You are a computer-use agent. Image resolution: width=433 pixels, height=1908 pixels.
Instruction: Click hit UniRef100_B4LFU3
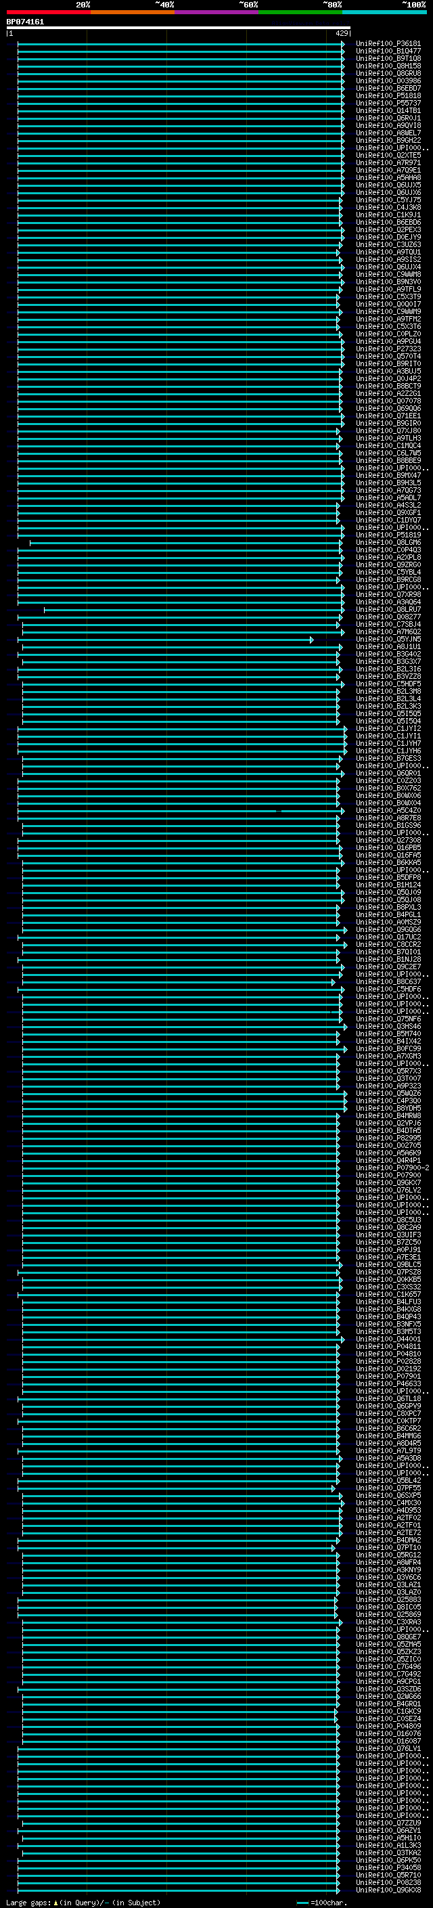click(x=388, y=1302)
